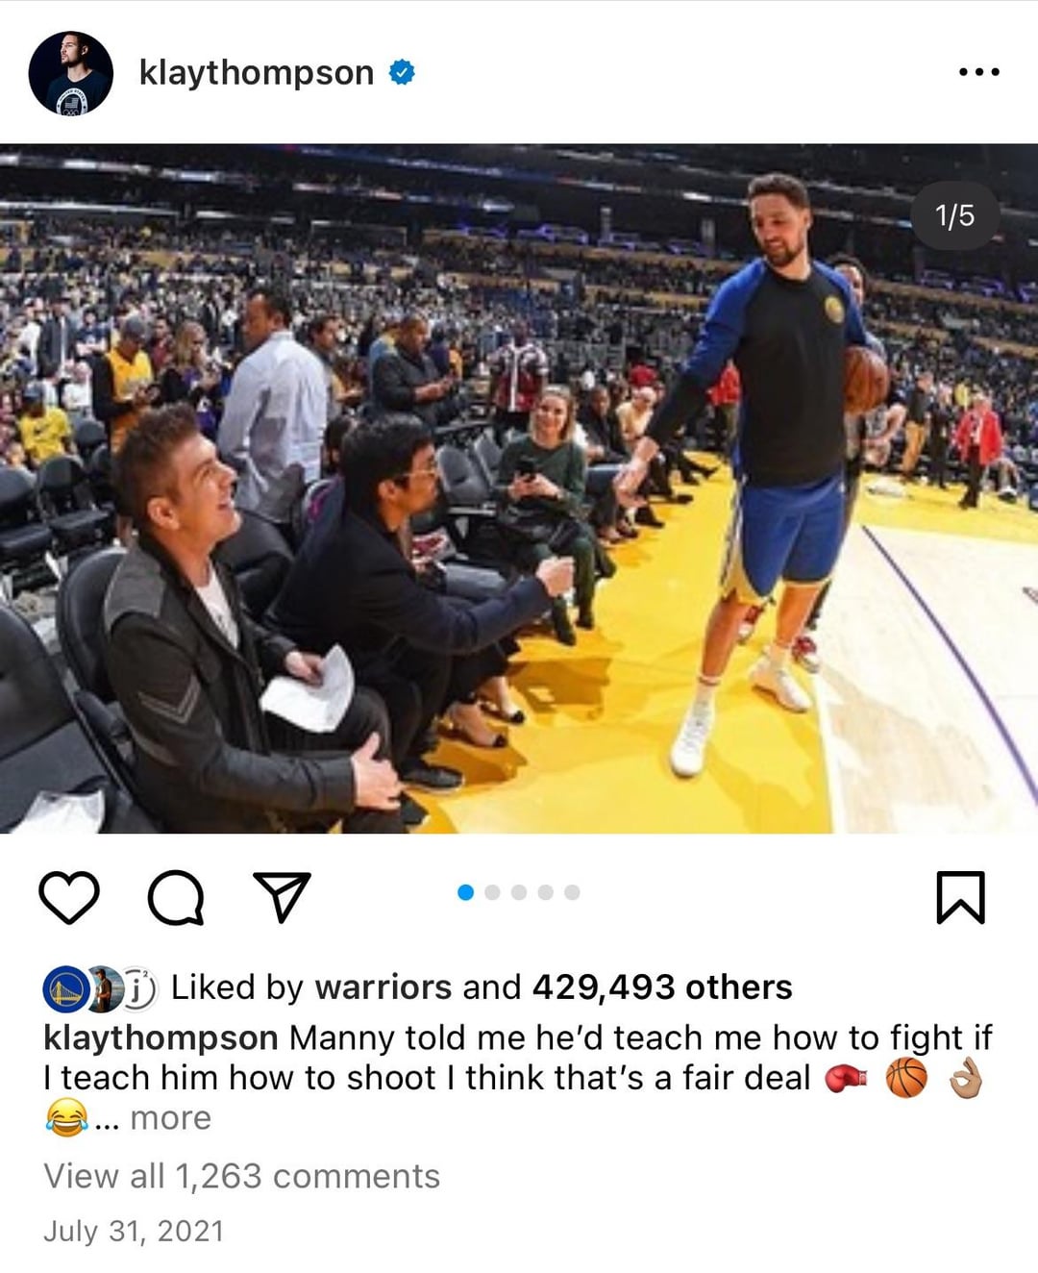Image resolution: width=1038 pixels, height=1273 pixels.
Task: Open the list of 429,493 others who liked
Action: pyautogui.click(x=662, y=987)
